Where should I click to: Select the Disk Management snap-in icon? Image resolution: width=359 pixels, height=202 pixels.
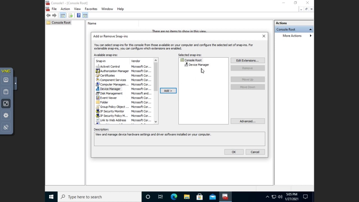[x=98, y=93]
